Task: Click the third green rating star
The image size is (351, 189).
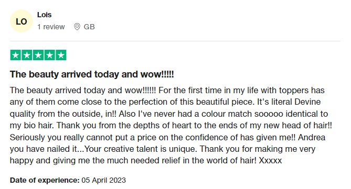Action: [38, 55]
